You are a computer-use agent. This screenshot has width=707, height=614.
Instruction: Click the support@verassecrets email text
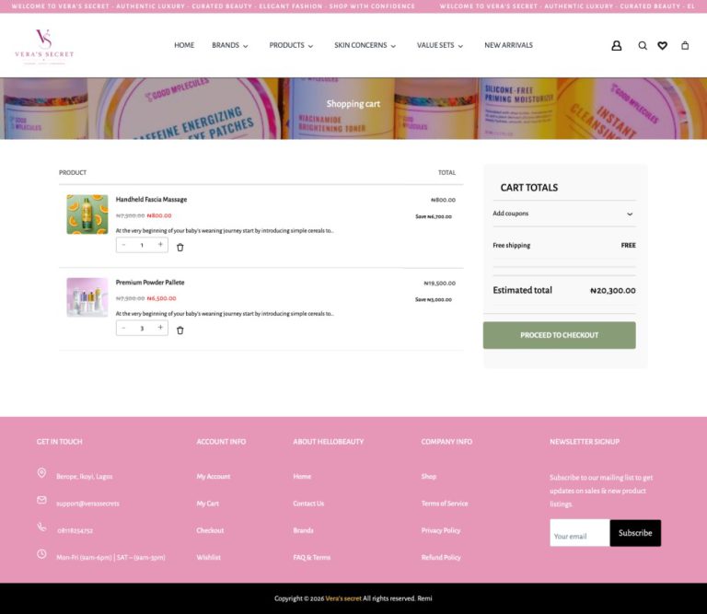[88, 504]
